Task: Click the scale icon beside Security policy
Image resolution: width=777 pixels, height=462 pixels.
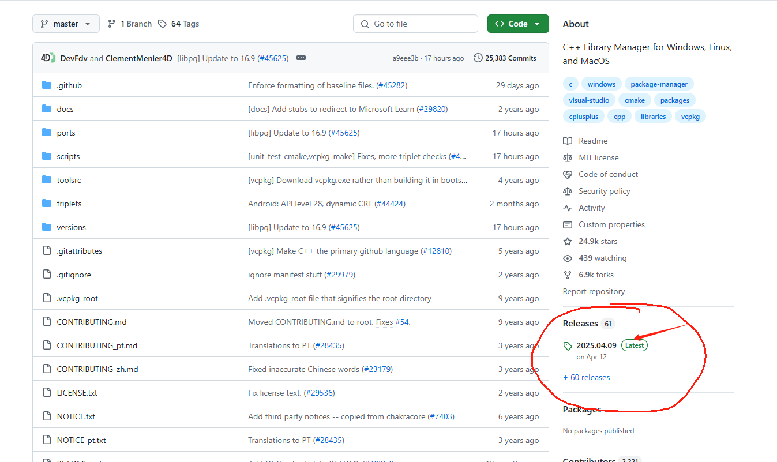Action: click(568, 191)
